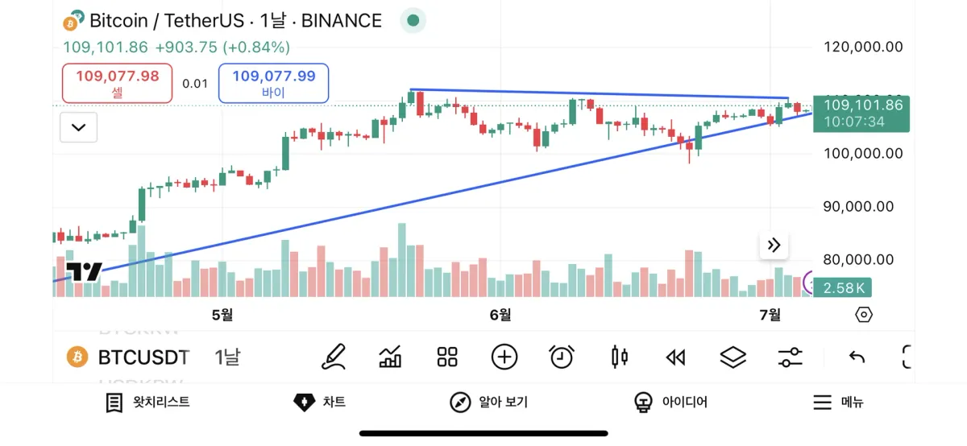Viewport: 967px width, 446px height.
Task: Tap the red 셀 sell button
Action: (x=118, y=83)
